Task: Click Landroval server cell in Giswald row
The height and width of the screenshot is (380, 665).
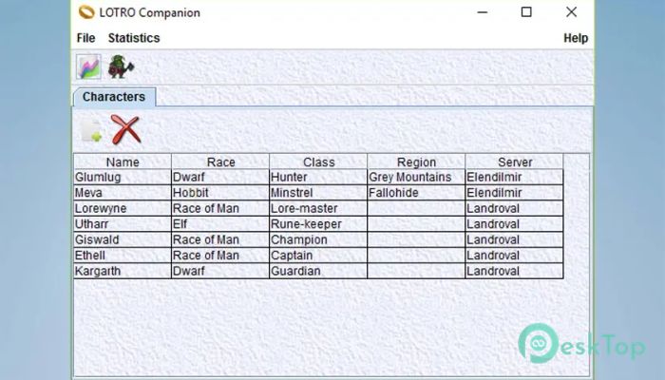Action: pos(515,240)
